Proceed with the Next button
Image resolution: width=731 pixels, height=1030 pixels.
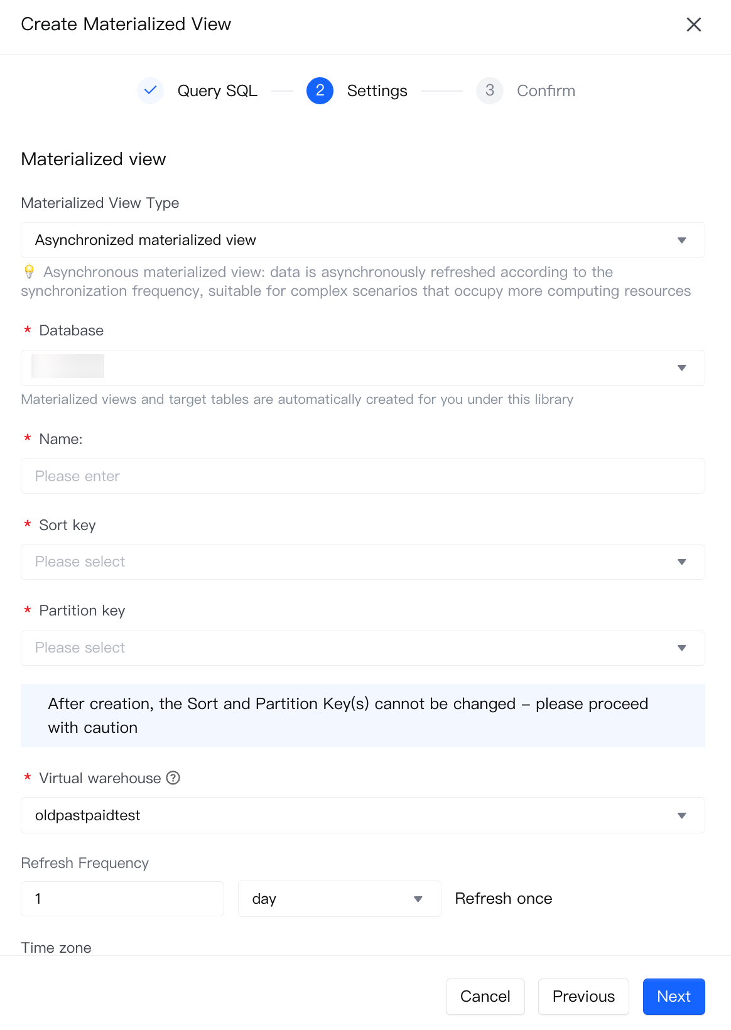coord(674,997)
